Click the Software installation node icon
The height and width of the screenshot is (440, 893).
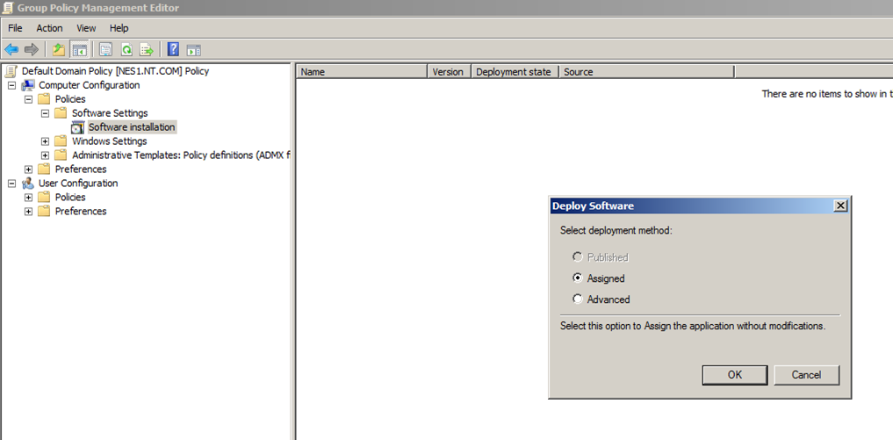point(78,127)
